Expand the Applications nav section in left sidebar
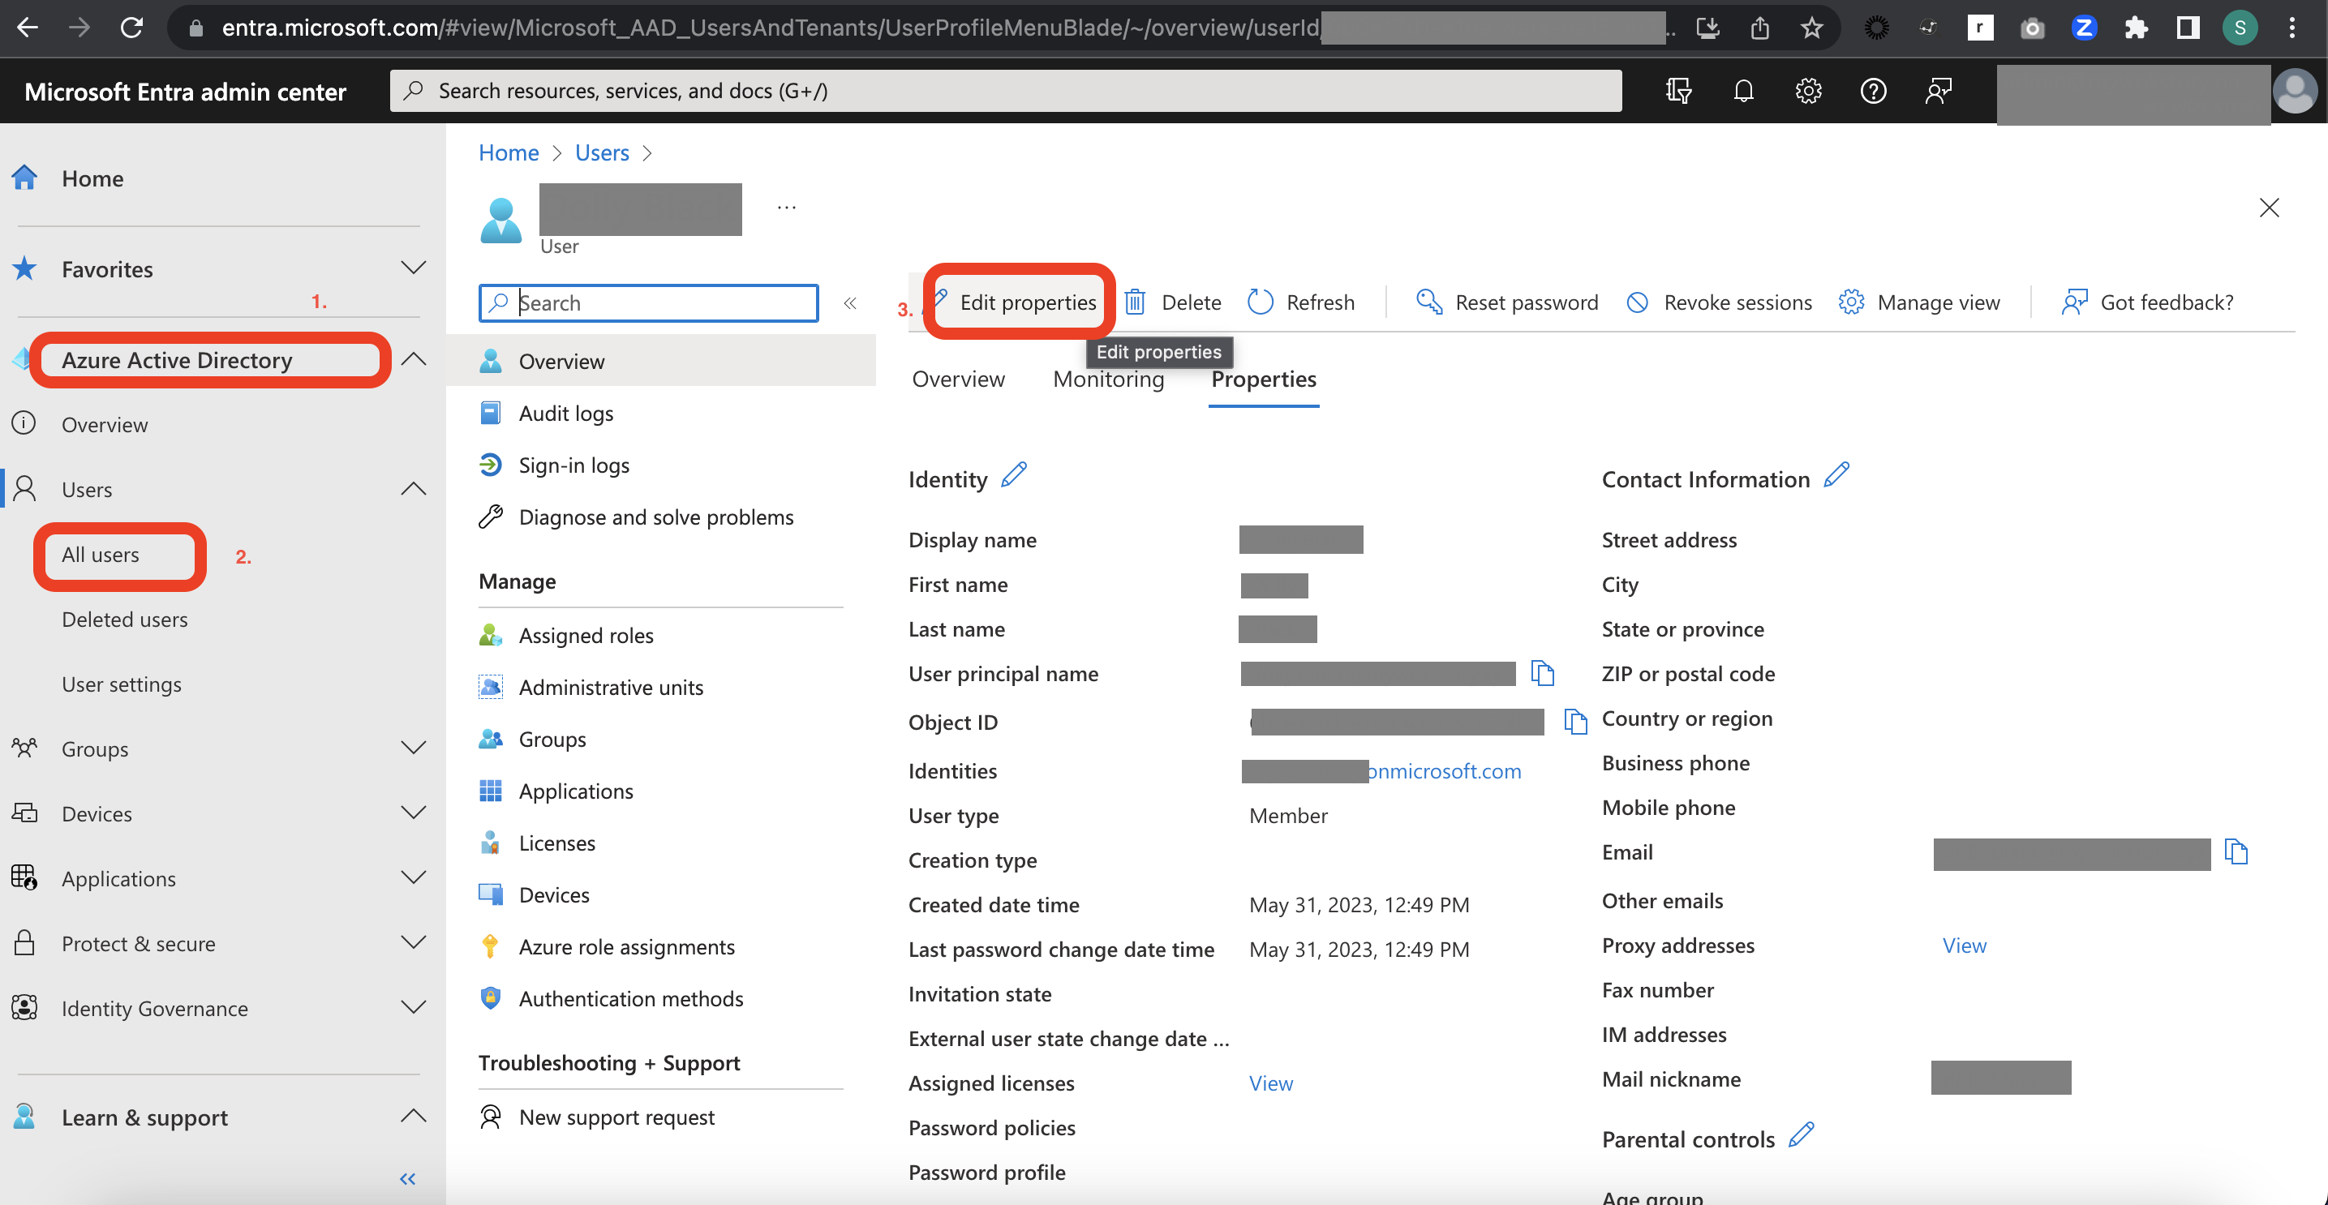The width and height of the screenshot is (2328, 1205). [x=413, y=878]
